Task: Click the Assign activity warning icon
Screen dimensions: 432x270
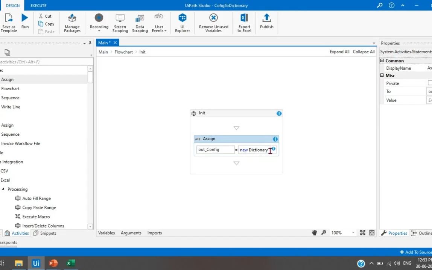Action: point(275,139)
